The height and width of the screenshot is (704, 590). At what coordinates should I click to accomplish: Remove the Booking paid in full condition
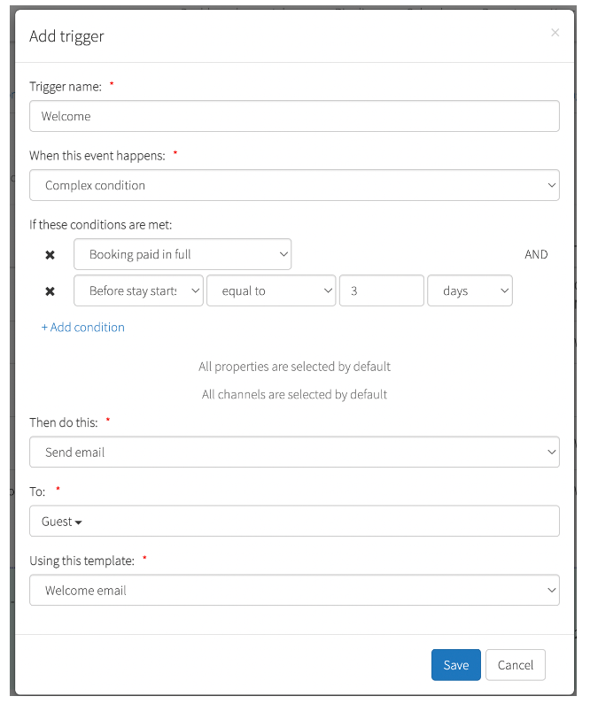click(50, 255)
